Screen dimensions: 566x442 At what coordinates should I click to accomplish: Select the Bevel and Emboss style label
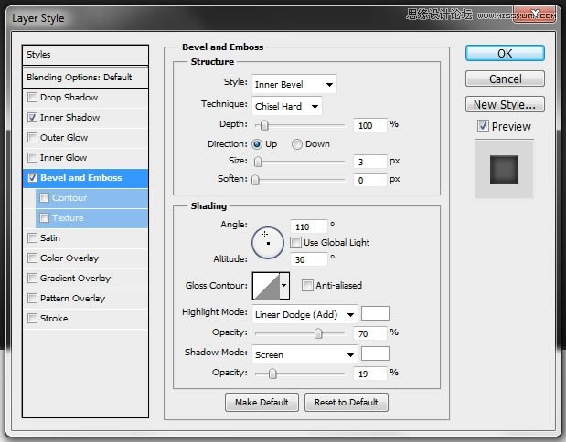81,178
